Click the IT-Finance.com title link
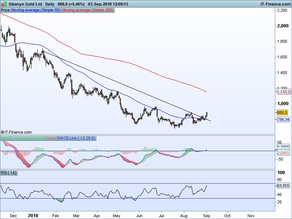The height and width of the screenshot is (219, 292). click(276, 4)
